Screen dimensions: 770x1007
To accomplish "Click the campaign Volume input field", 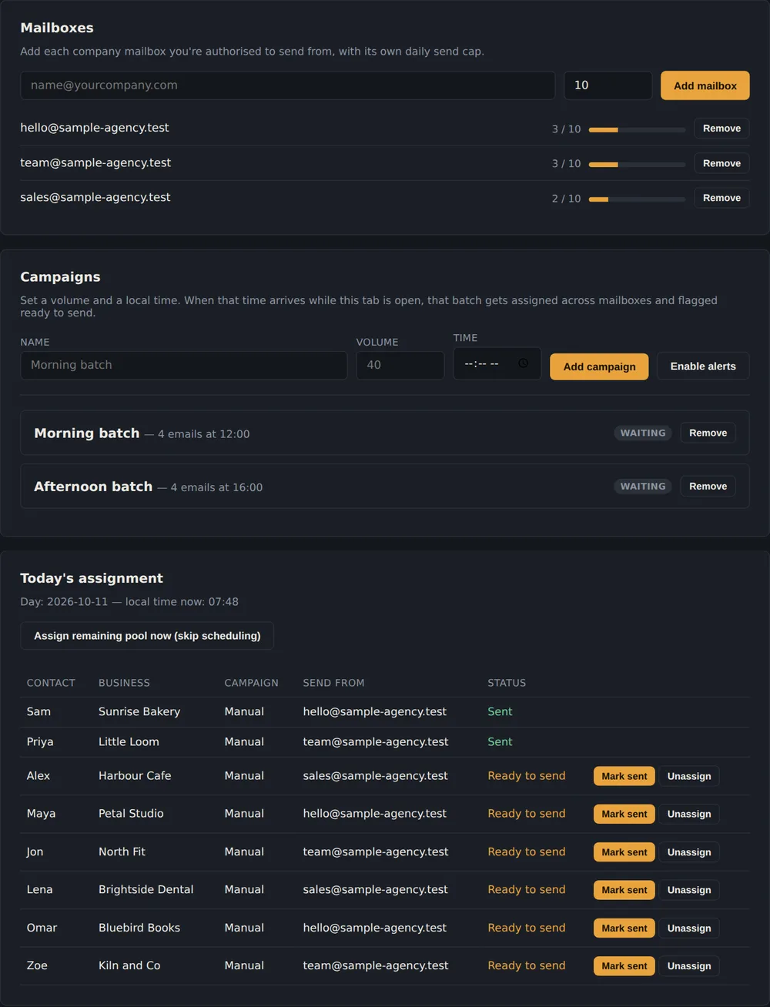I will pos(400,365).
